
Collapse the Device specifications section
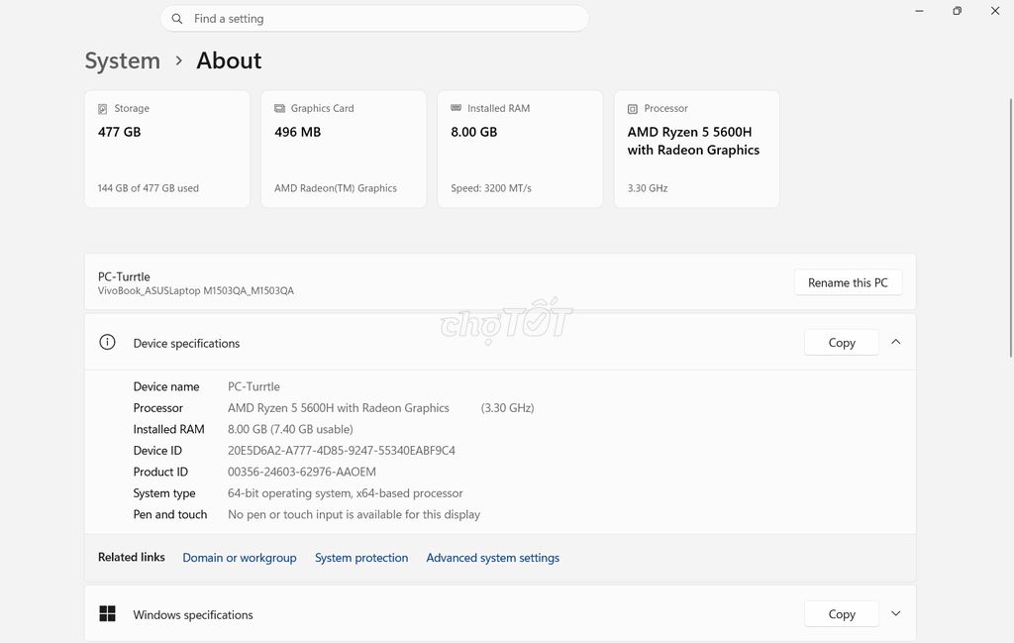896,342
